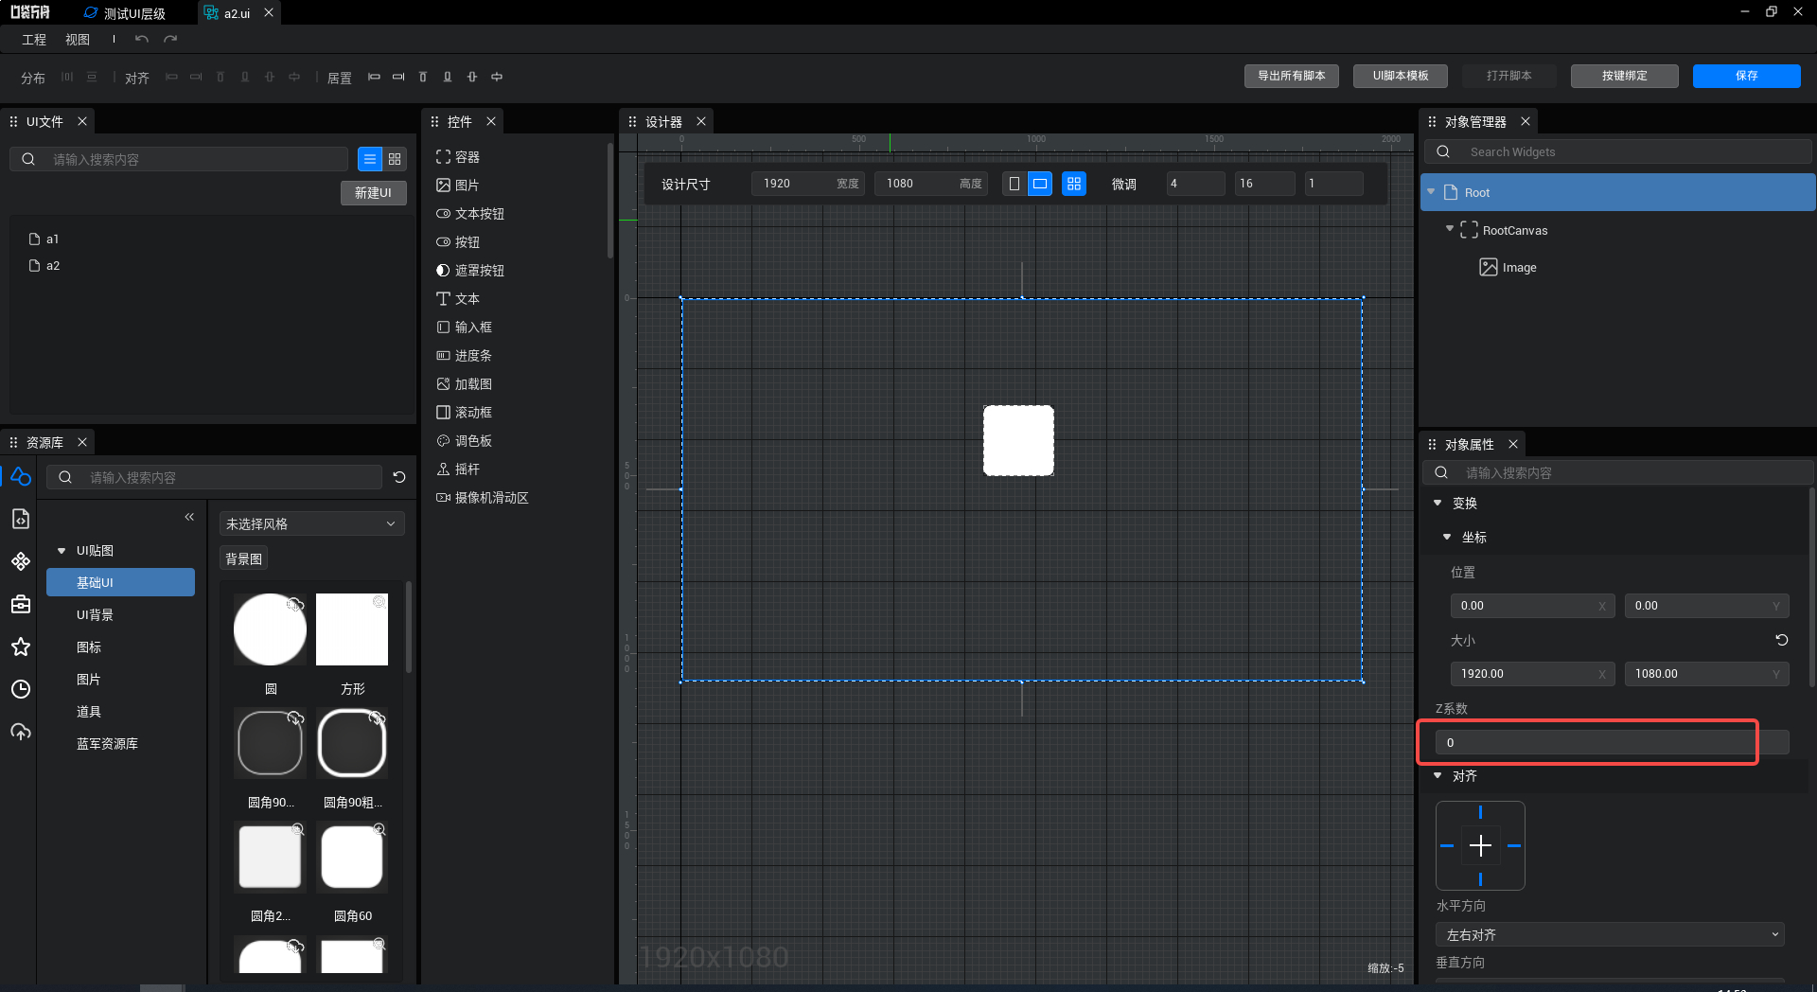Open the favorites star tab in resource sidebar
The width and height of the screenshot is (1817, 992).
coord(21,647)
